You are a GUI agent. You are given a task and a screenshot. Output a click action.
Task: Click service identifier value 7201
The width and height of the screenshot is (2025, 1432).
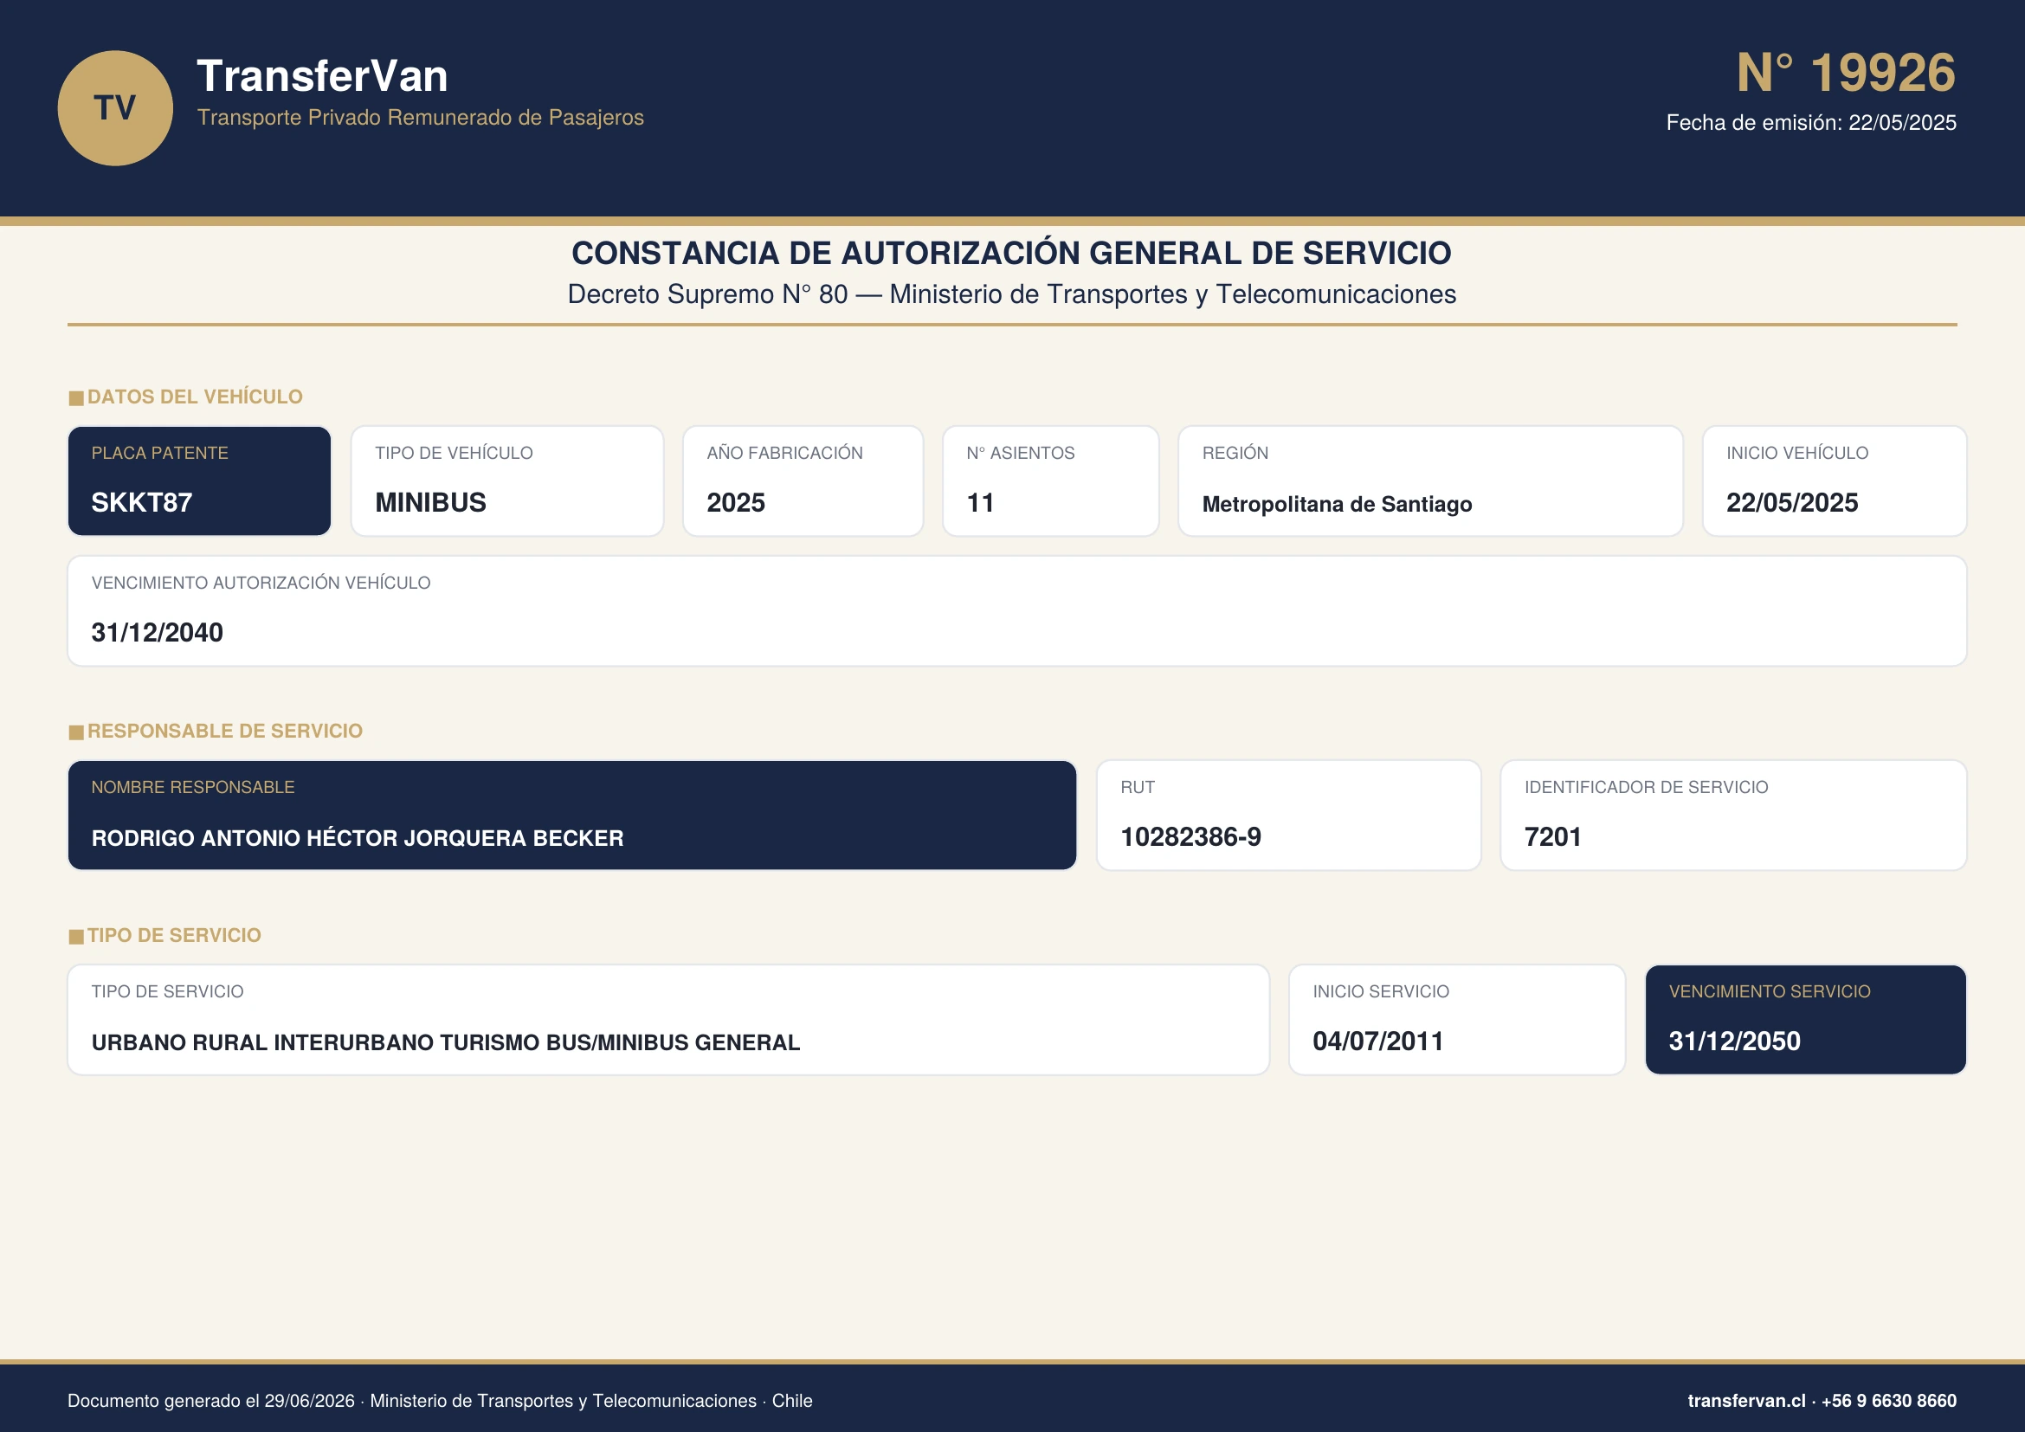click(x=1552, y=837)
